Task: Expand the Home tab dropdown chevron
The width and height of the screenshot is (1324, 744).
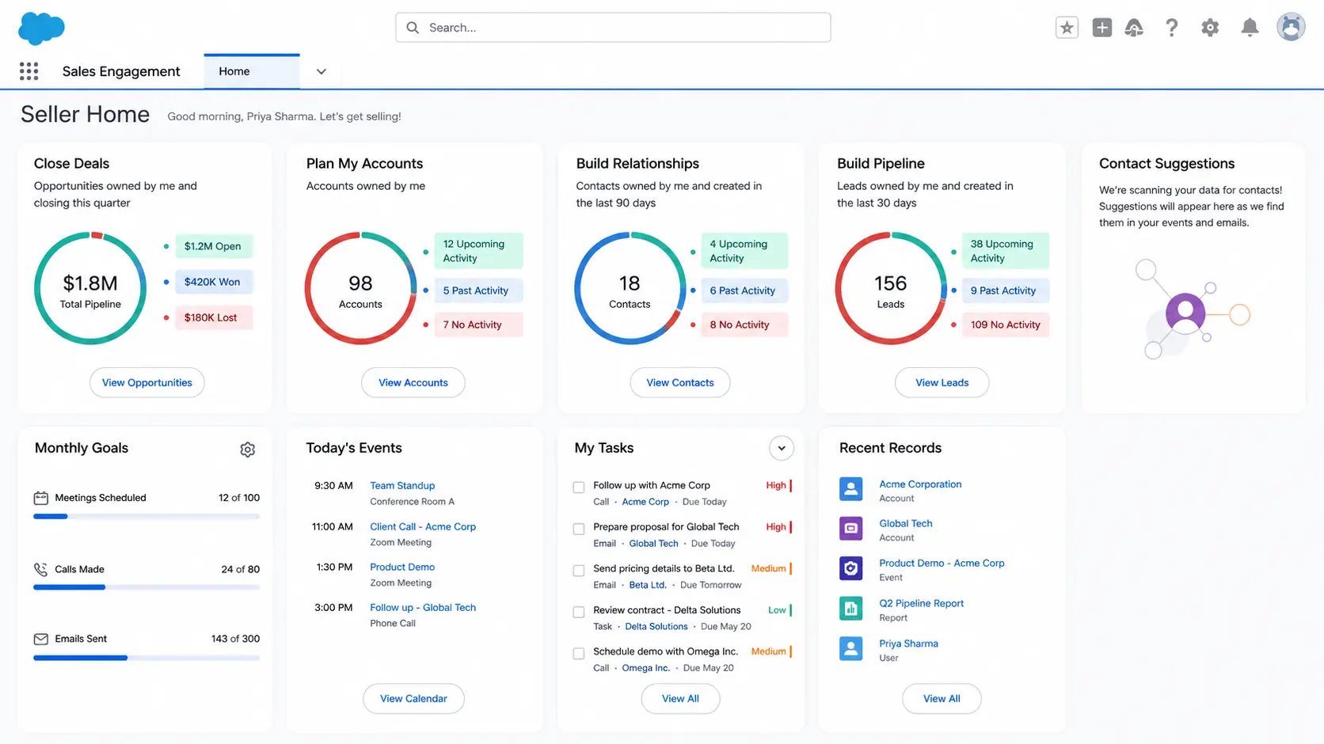Action: [x=321, y=71]
